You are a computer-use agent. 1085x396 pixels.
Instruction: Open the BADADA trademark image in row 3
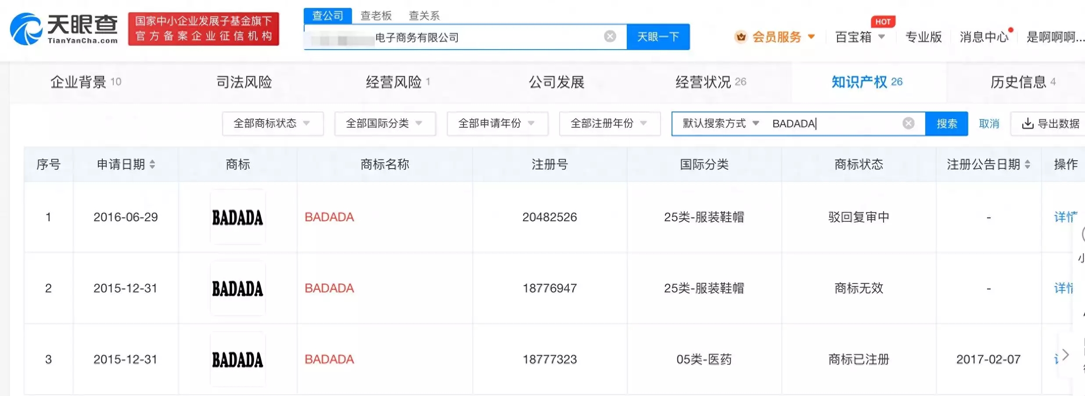coord(237,359)
